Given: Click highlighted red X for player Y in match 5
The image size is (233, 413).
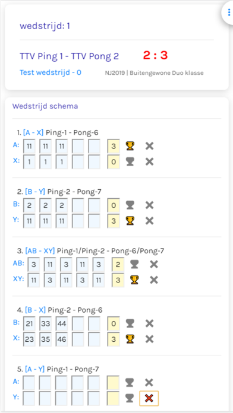Looking at the screenshot, I should [x=149, y=398].
